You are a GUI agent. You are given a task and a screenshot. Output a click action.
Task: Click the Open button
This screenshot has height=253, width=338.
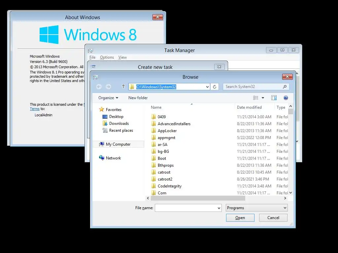[240, 218]
